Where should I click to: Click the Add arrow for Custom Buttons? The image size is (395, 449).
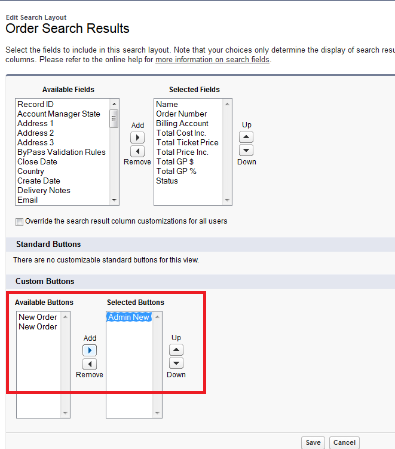[x=90, y=350]
